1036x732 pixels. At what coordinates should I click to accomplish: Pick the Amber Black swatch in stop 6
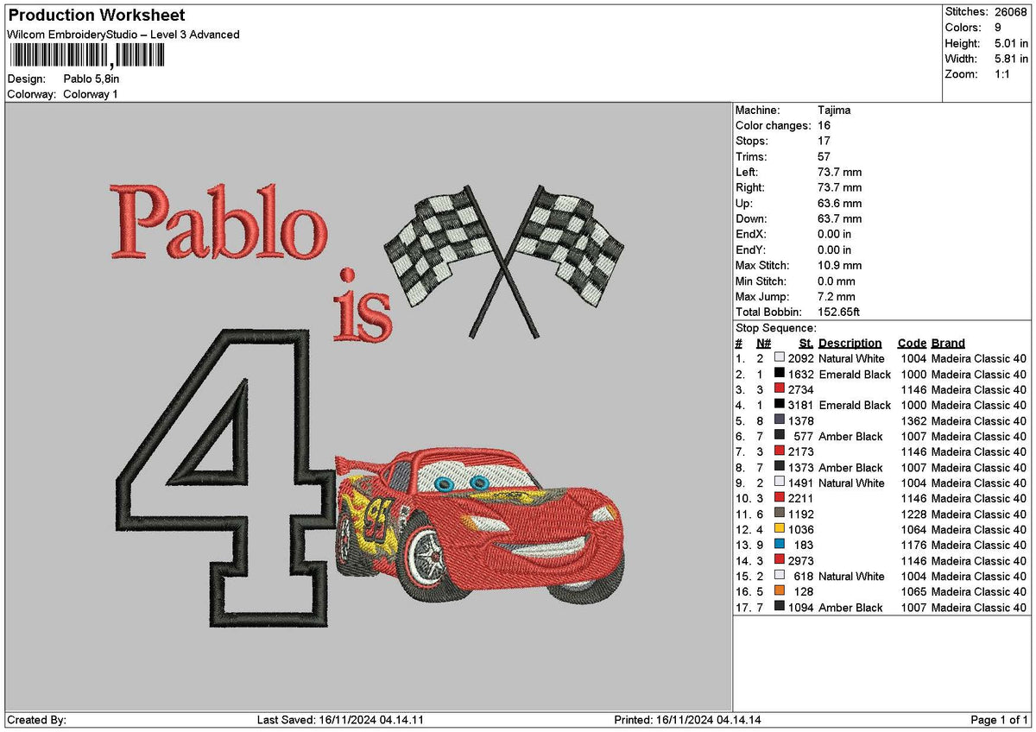pyautogui.click(x=780, y=436)
